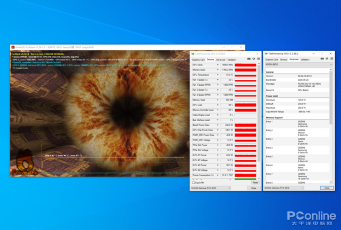Click scroll down arrow in Sensors list
The width and height of the screenshot is (341, 230).
[x=259, y=178]
